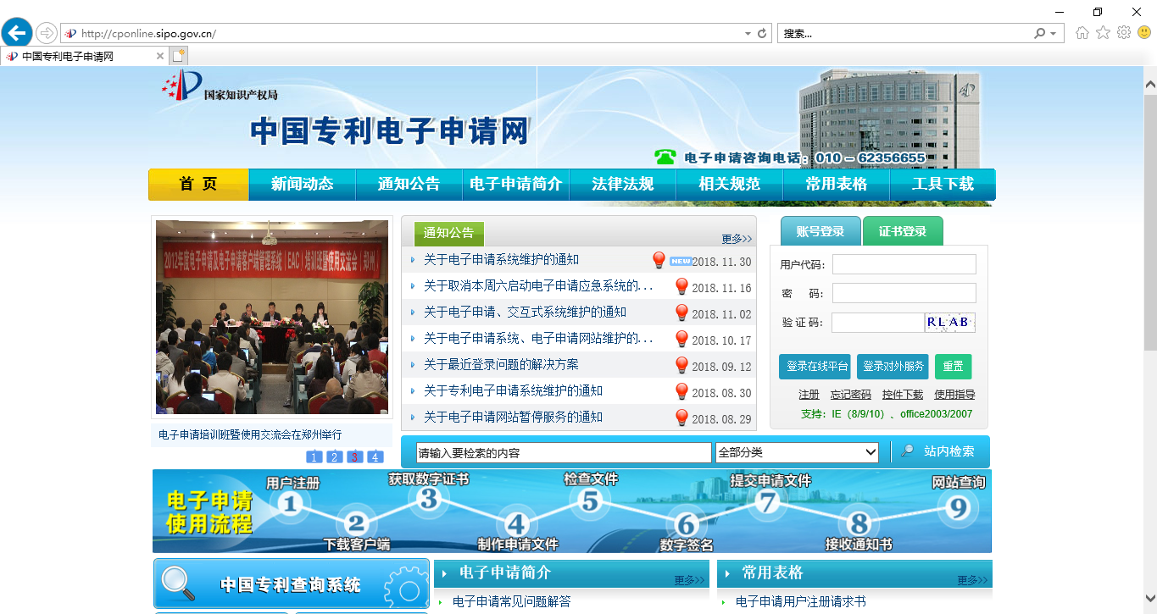Screen dimensions: 1157x614
Task: Open the 常用表格 navigation item
Action: 836,185
